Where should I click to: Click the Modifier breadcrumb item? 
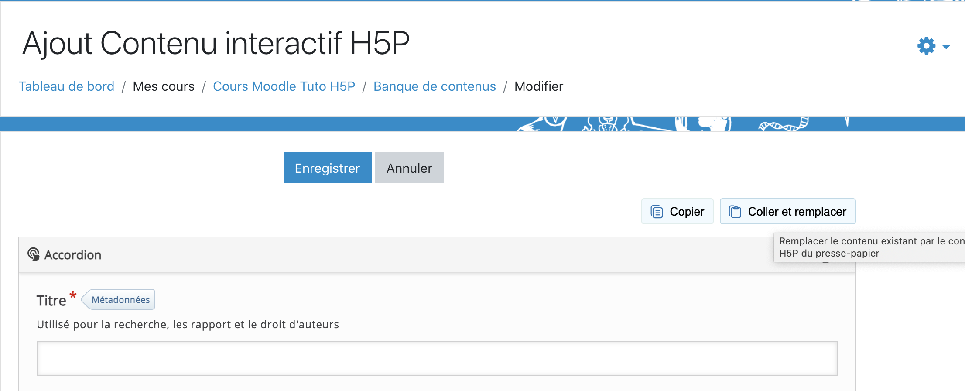(x=539, y=86)
